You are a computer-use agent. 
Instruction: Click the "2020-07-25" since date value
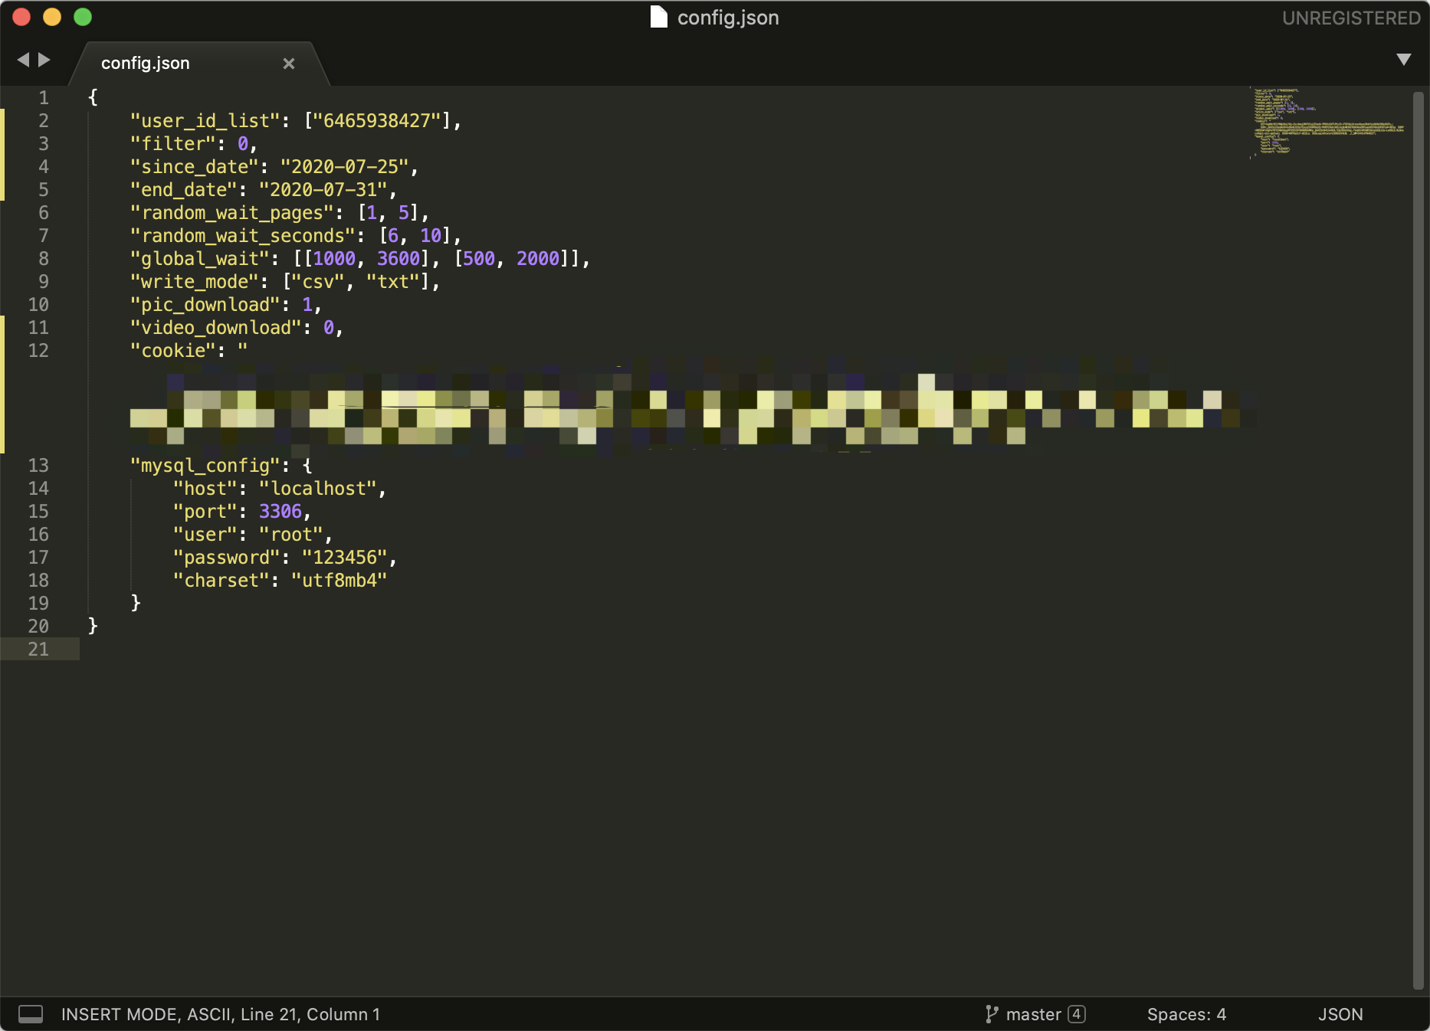[x=344, y=167]
